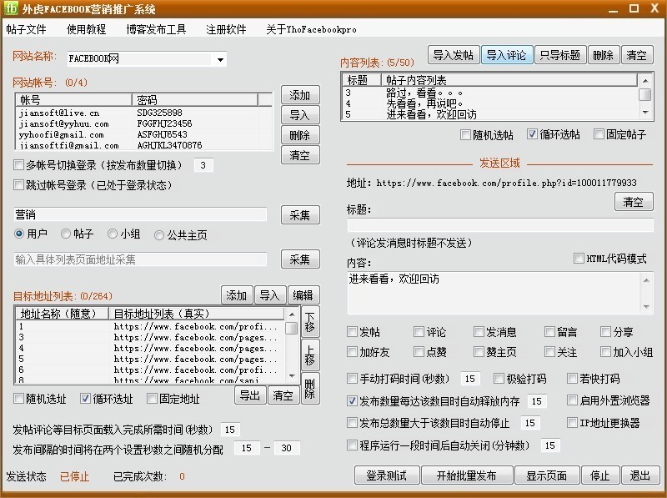Enable HTML代码模式 checkbox
Image resolution: width=667 pixels, height=498 pixels.
coord(579,258)
